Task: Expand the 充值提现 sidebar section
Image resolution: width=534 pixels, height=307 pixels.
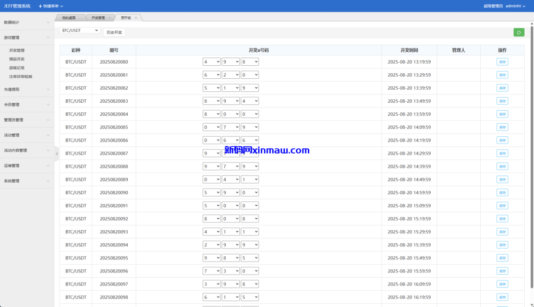Action: pyautogui.click(x=27, y=89)
